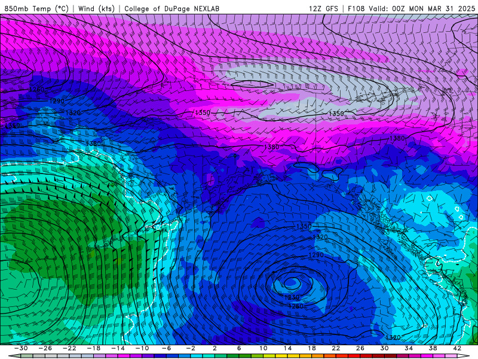This screenshot has width=478, height=359.
Task: Select the "Wind (kts)" header label
Action: coord(96,8)
